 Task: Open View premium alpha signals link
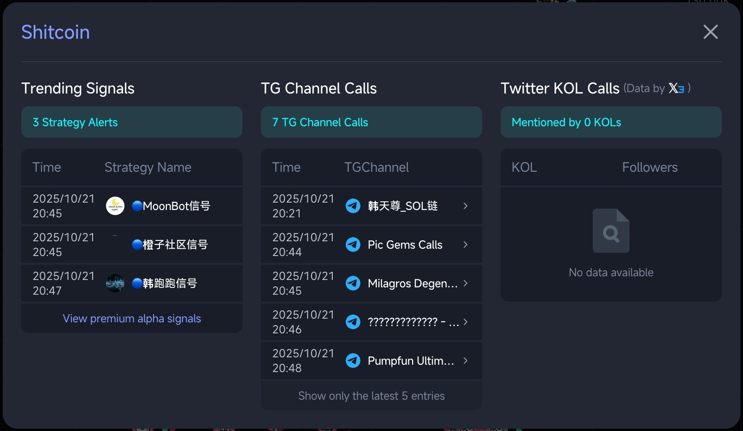point(132,319)
